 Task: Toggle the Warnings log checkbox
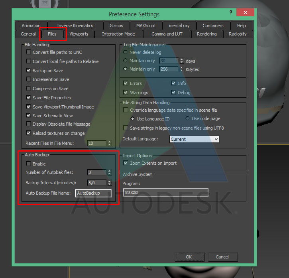[126, 92]
